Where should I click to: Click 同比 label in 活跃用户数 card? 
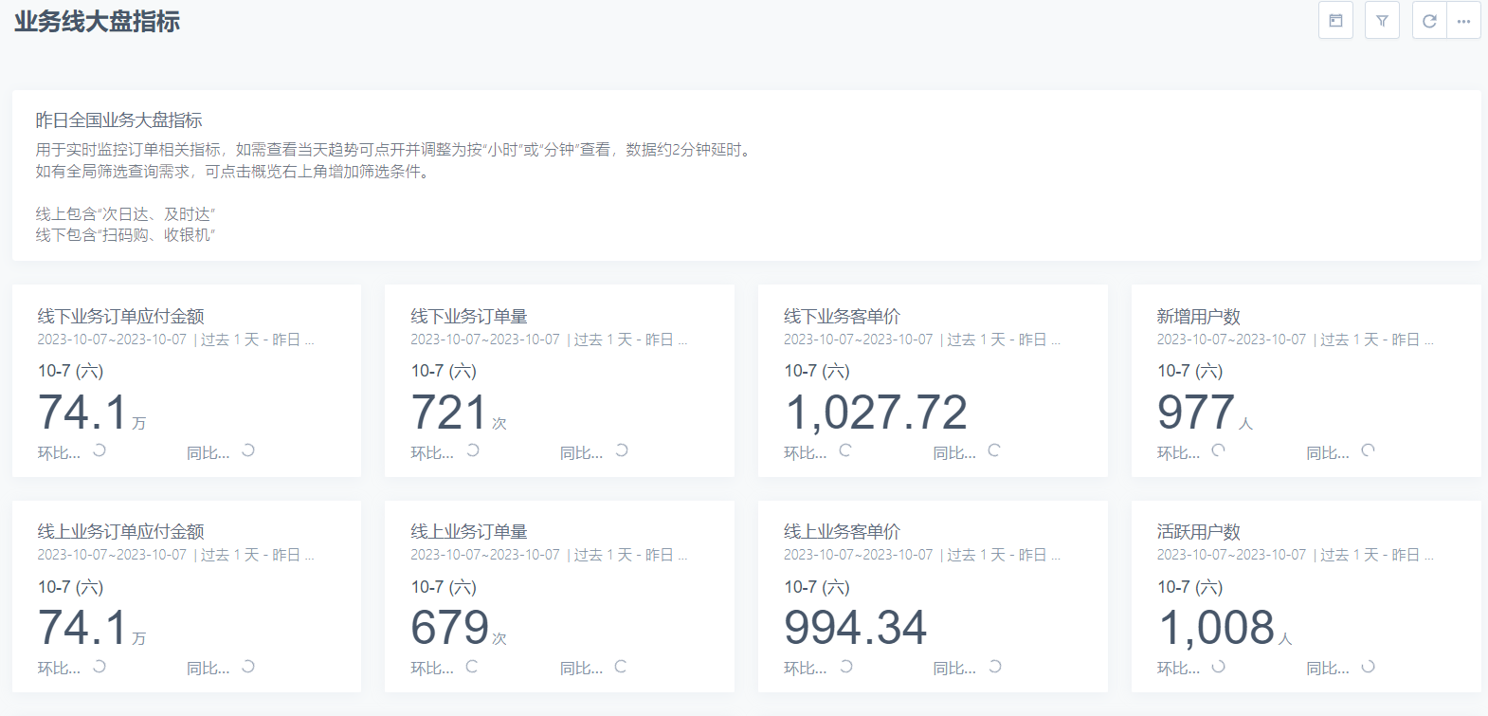pyautogui.click(x=1328, y=669)
